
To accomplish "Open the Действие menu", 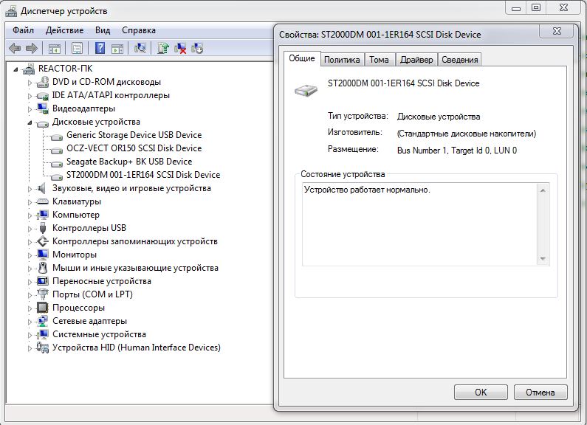I will pos(64,30).
